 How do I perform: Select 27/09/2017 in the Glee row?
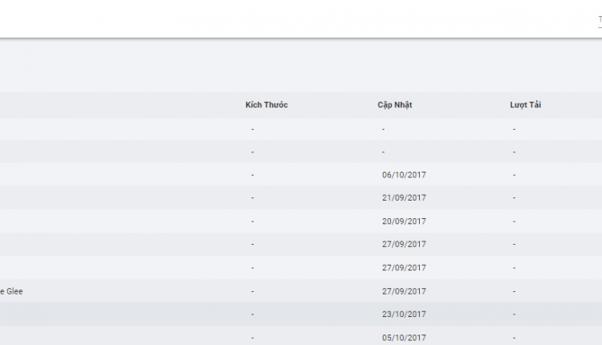click(x=404, y=291)
